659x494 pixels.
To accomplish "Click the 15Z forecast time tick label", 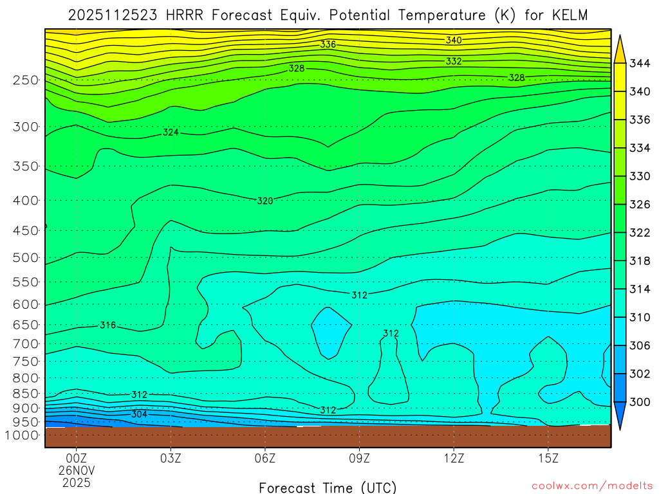I will (x=548, y=458).
